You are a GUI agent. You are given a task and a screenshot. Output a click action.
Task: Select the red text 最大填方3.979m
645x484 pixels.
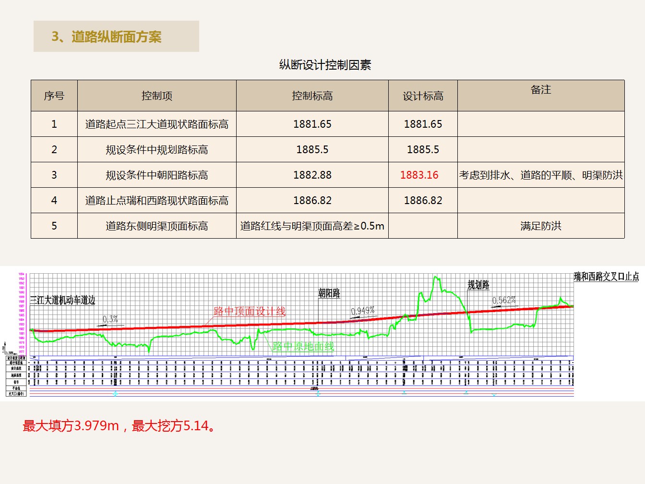pyautogui.click(x=71, y=426)
